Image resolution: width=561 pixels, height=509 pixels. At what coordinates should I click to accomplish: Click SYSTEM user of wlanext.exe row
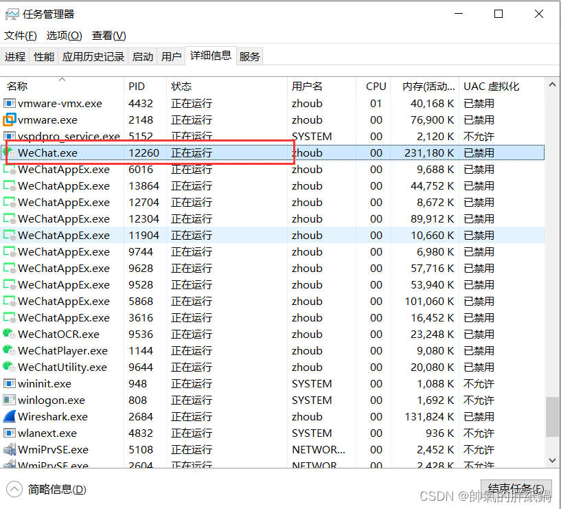coord(312,433)
